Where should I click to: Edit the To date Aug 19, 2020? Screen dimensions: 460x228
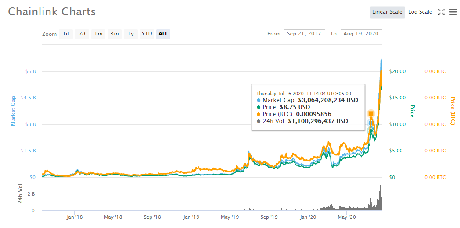pos(361,34)
